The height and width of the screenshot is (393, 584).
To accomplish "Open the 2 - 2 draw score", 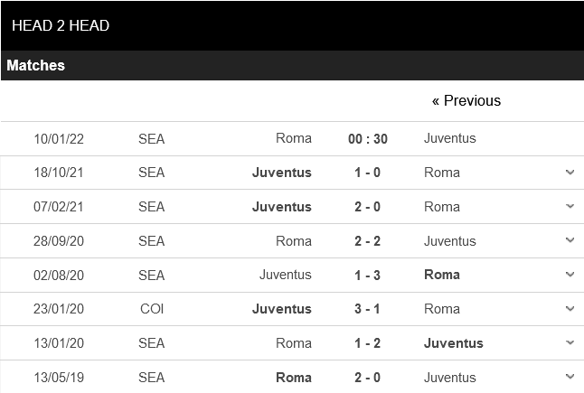I will (x=367, y=241).
